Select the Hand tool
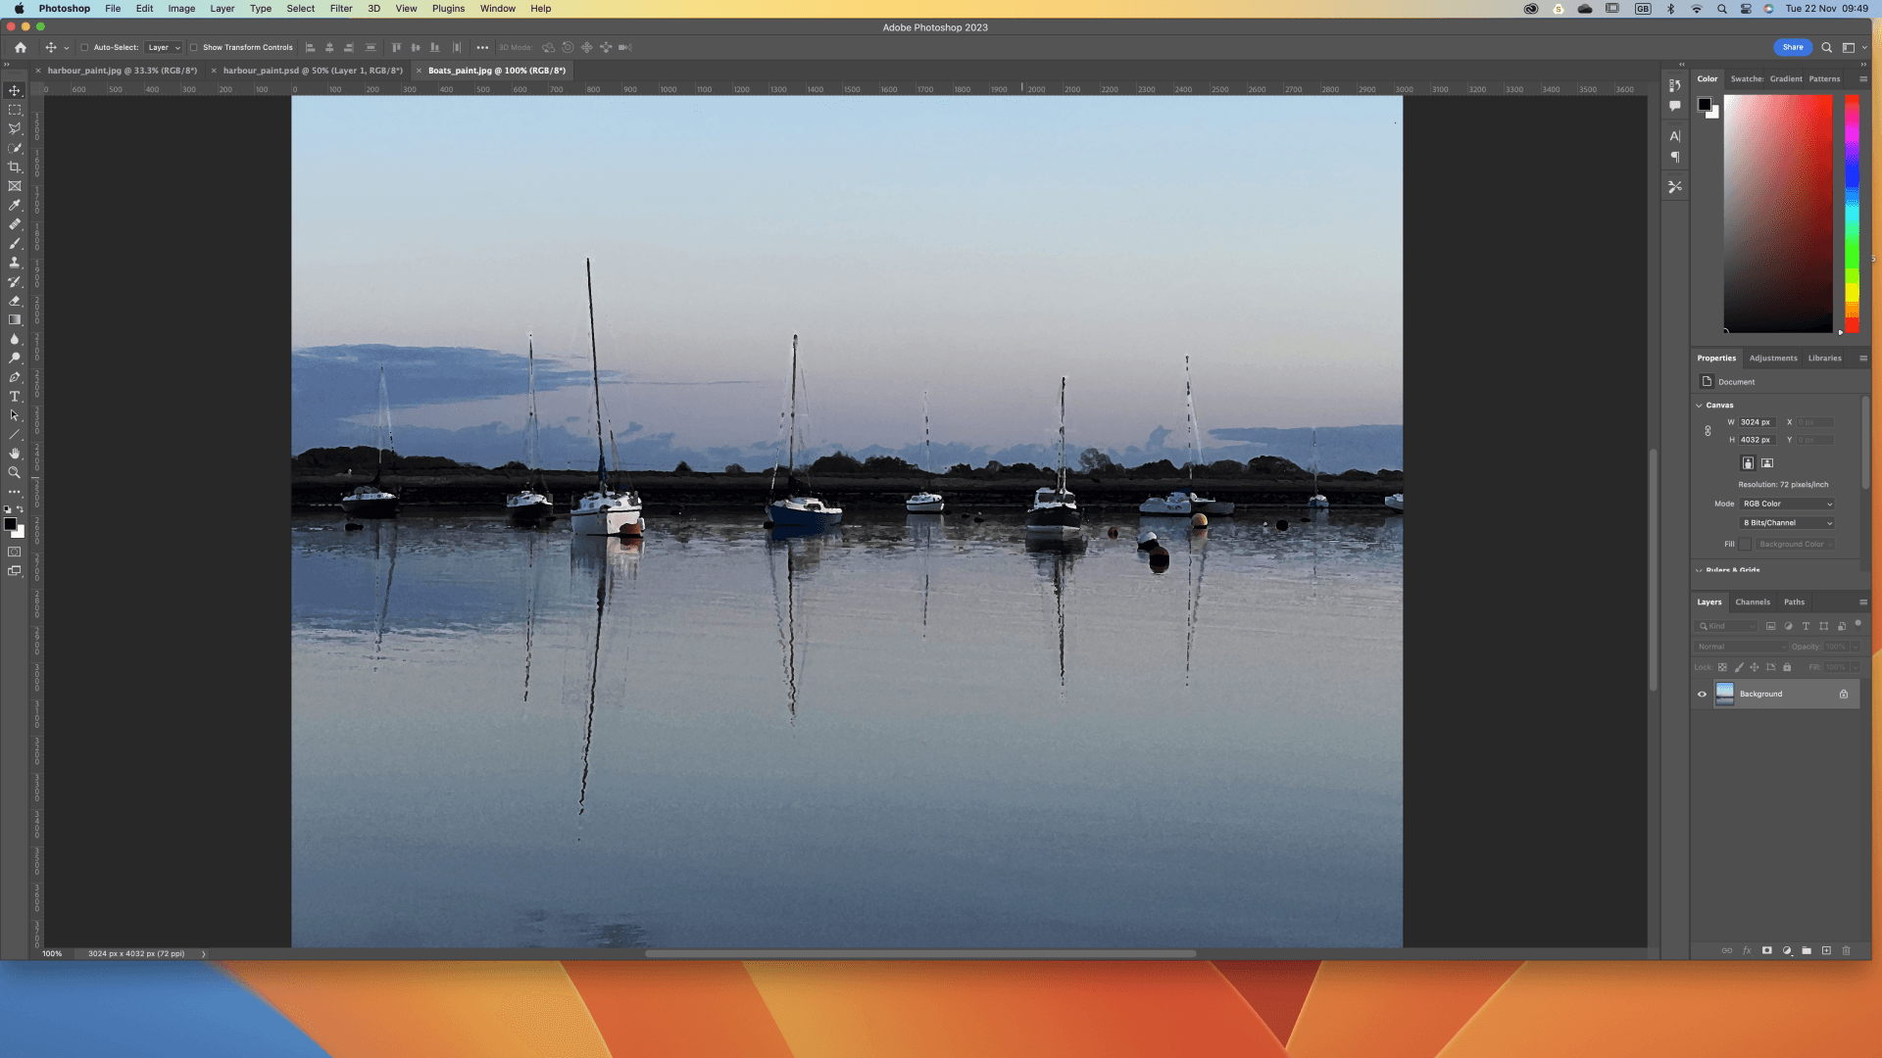 15,454
